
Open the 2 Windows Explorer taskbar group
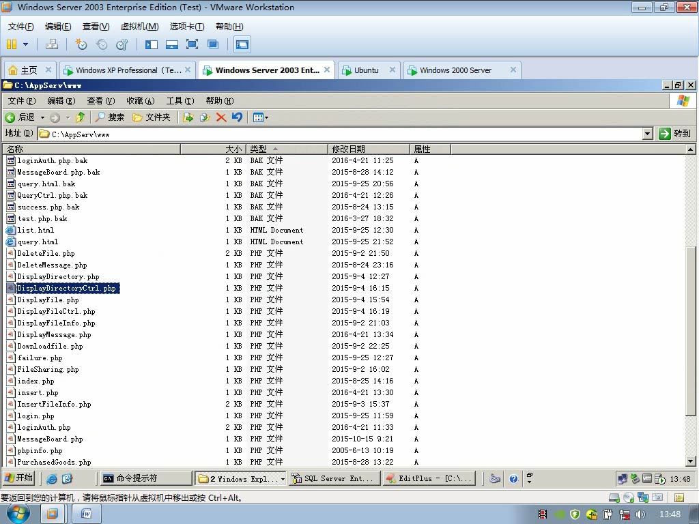(241, 478)
